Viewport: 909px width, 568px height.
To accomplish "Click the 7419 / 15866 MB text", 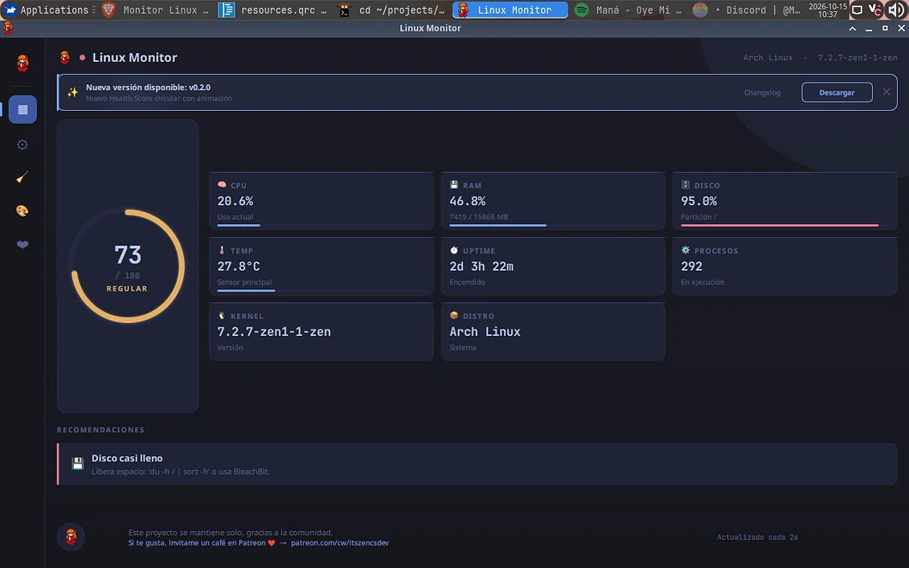I will [x=479, y=217].
